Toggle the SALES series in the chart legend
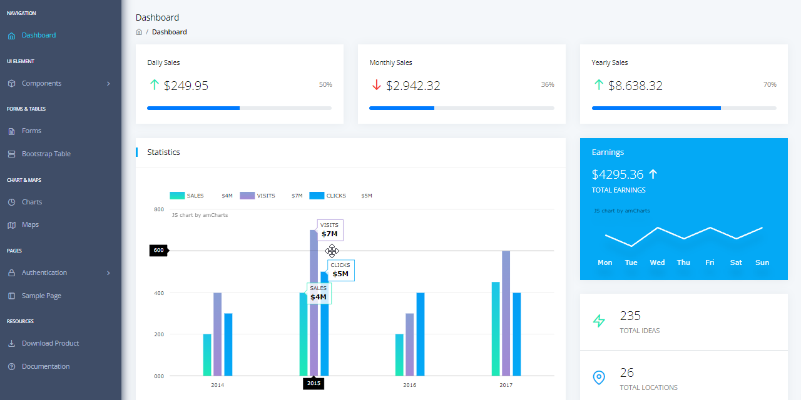The width and height of the screenshot is (801, 400). click(x=187, y=195)
